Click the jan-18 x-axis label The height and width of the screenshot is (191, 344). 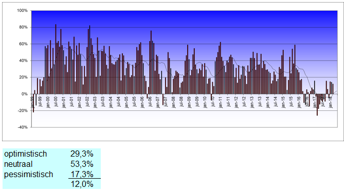point(330,102)
